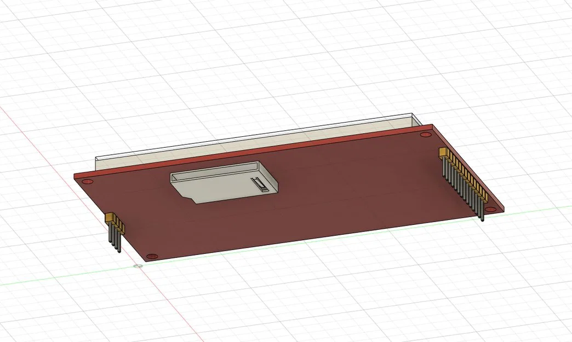Viewport: 572px width, 342px height.
Task: Select the grey SD card socket body
Action: (224, 182)
